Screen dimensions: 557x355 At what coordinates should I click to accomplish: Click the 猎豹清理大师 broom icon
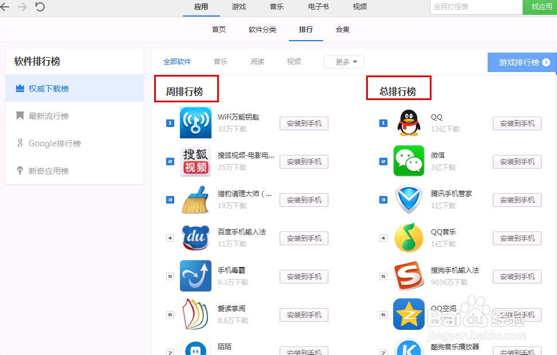pos(195,200)
